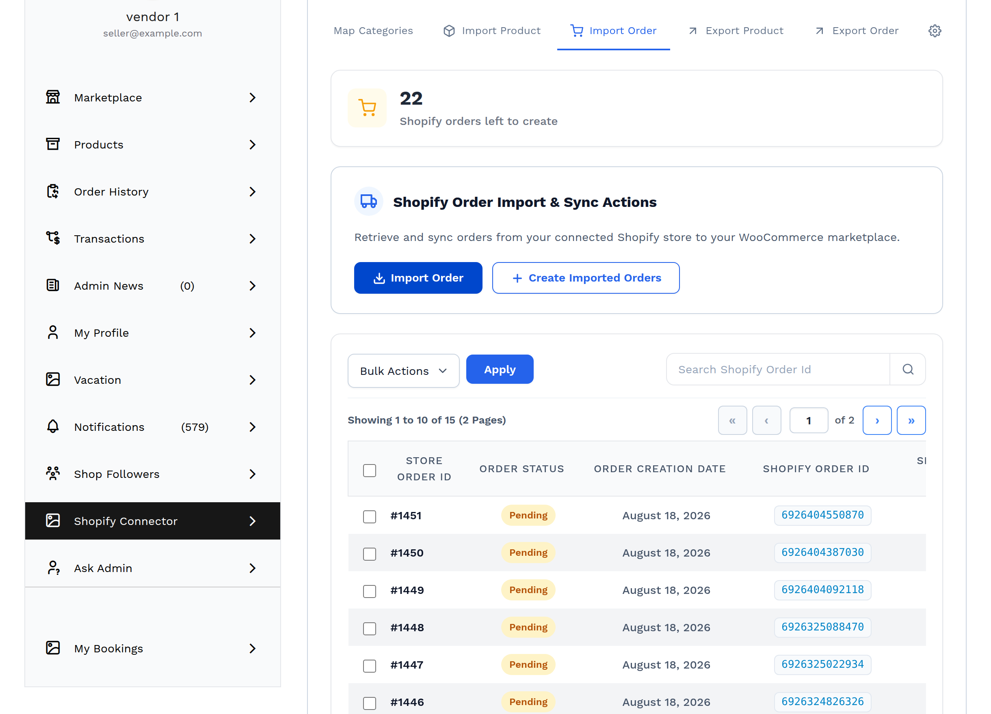This screenshot has height=714, width=991.
Task: Click Create Imported Orders button
Action: click(586, 277)
